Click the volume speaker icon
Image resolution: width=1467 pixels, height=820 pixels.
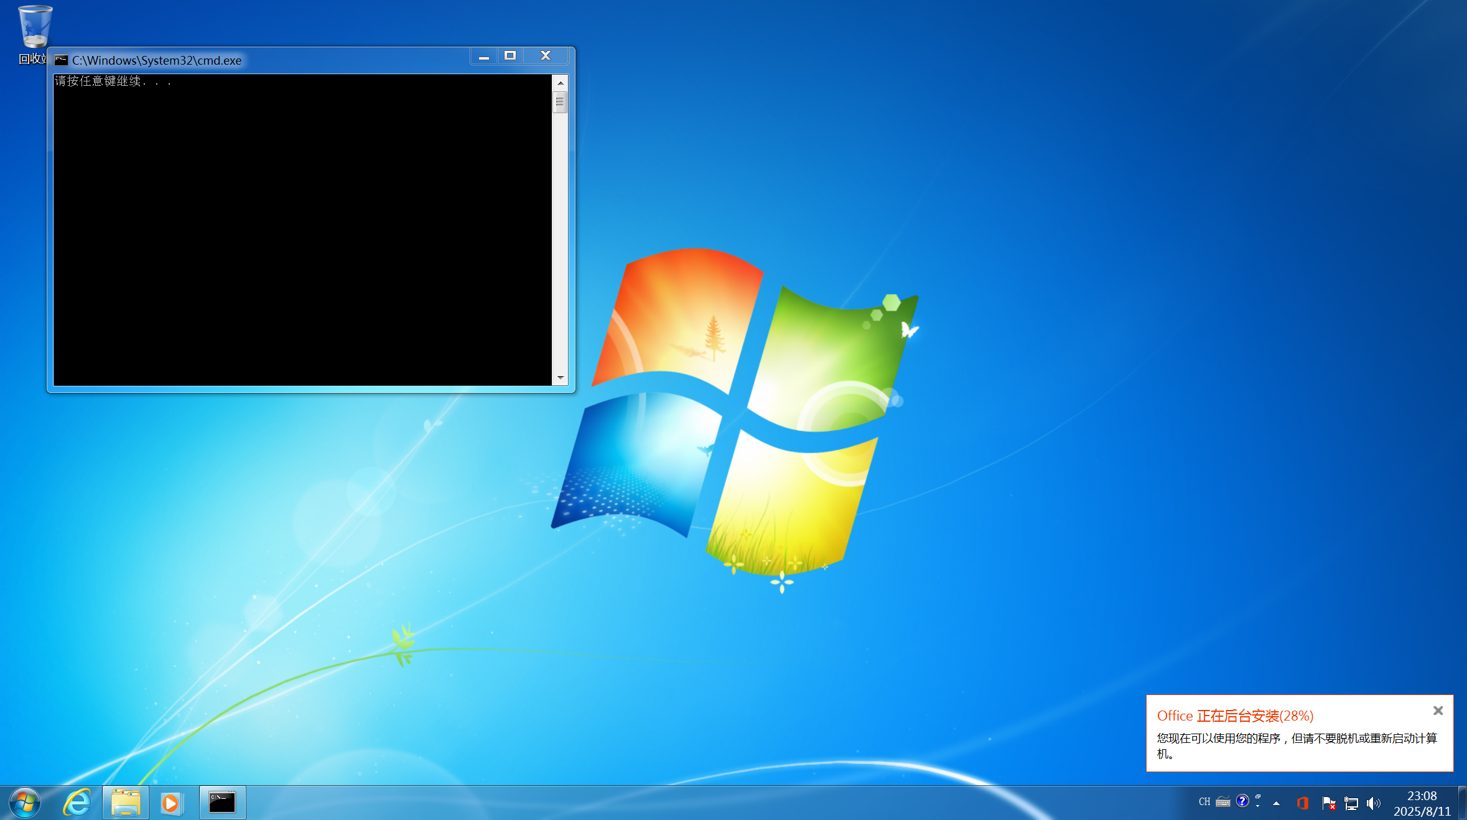pos(1373,803)
